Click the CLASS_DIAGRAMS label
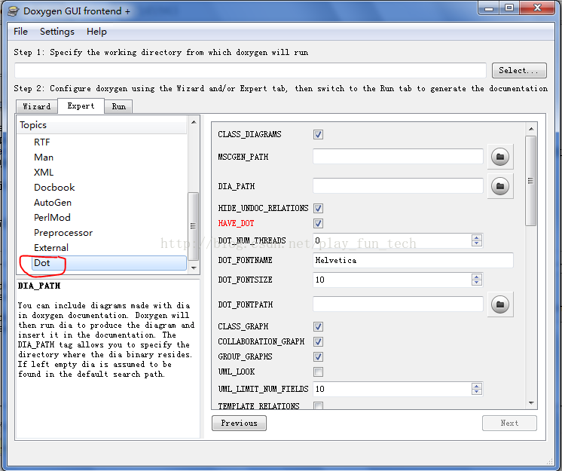Viewport: 562px width, 471px height. point(249,134)
